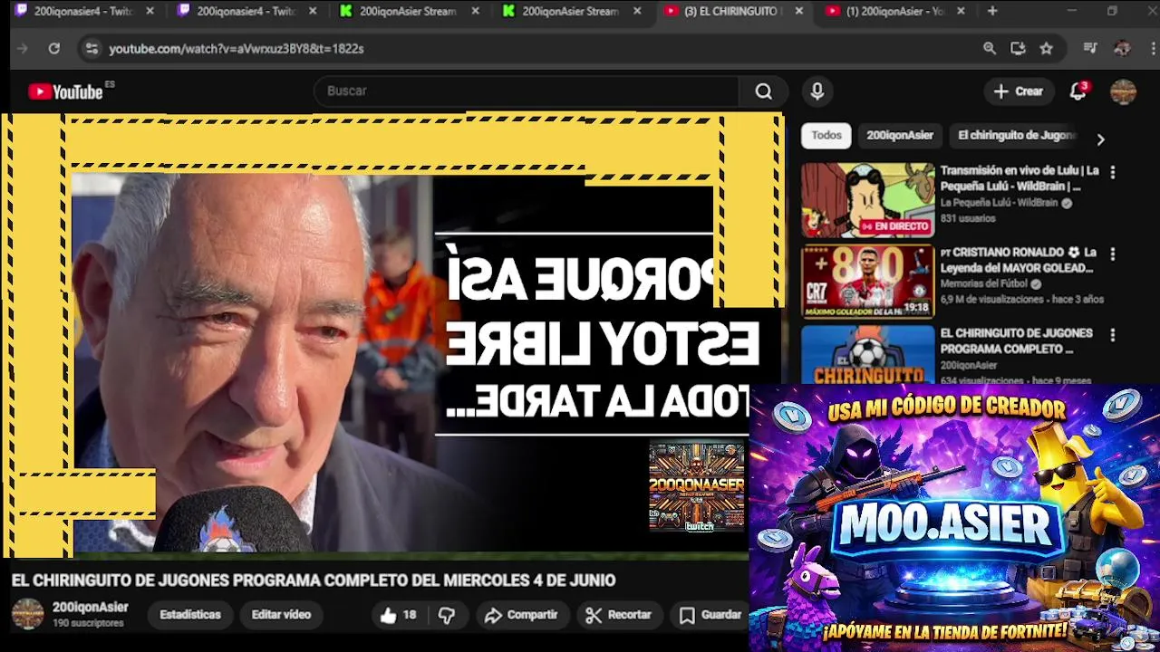1160x652 pixels.
Task: Select the 200iqonAsier filter chip
Action: (899, 135)
